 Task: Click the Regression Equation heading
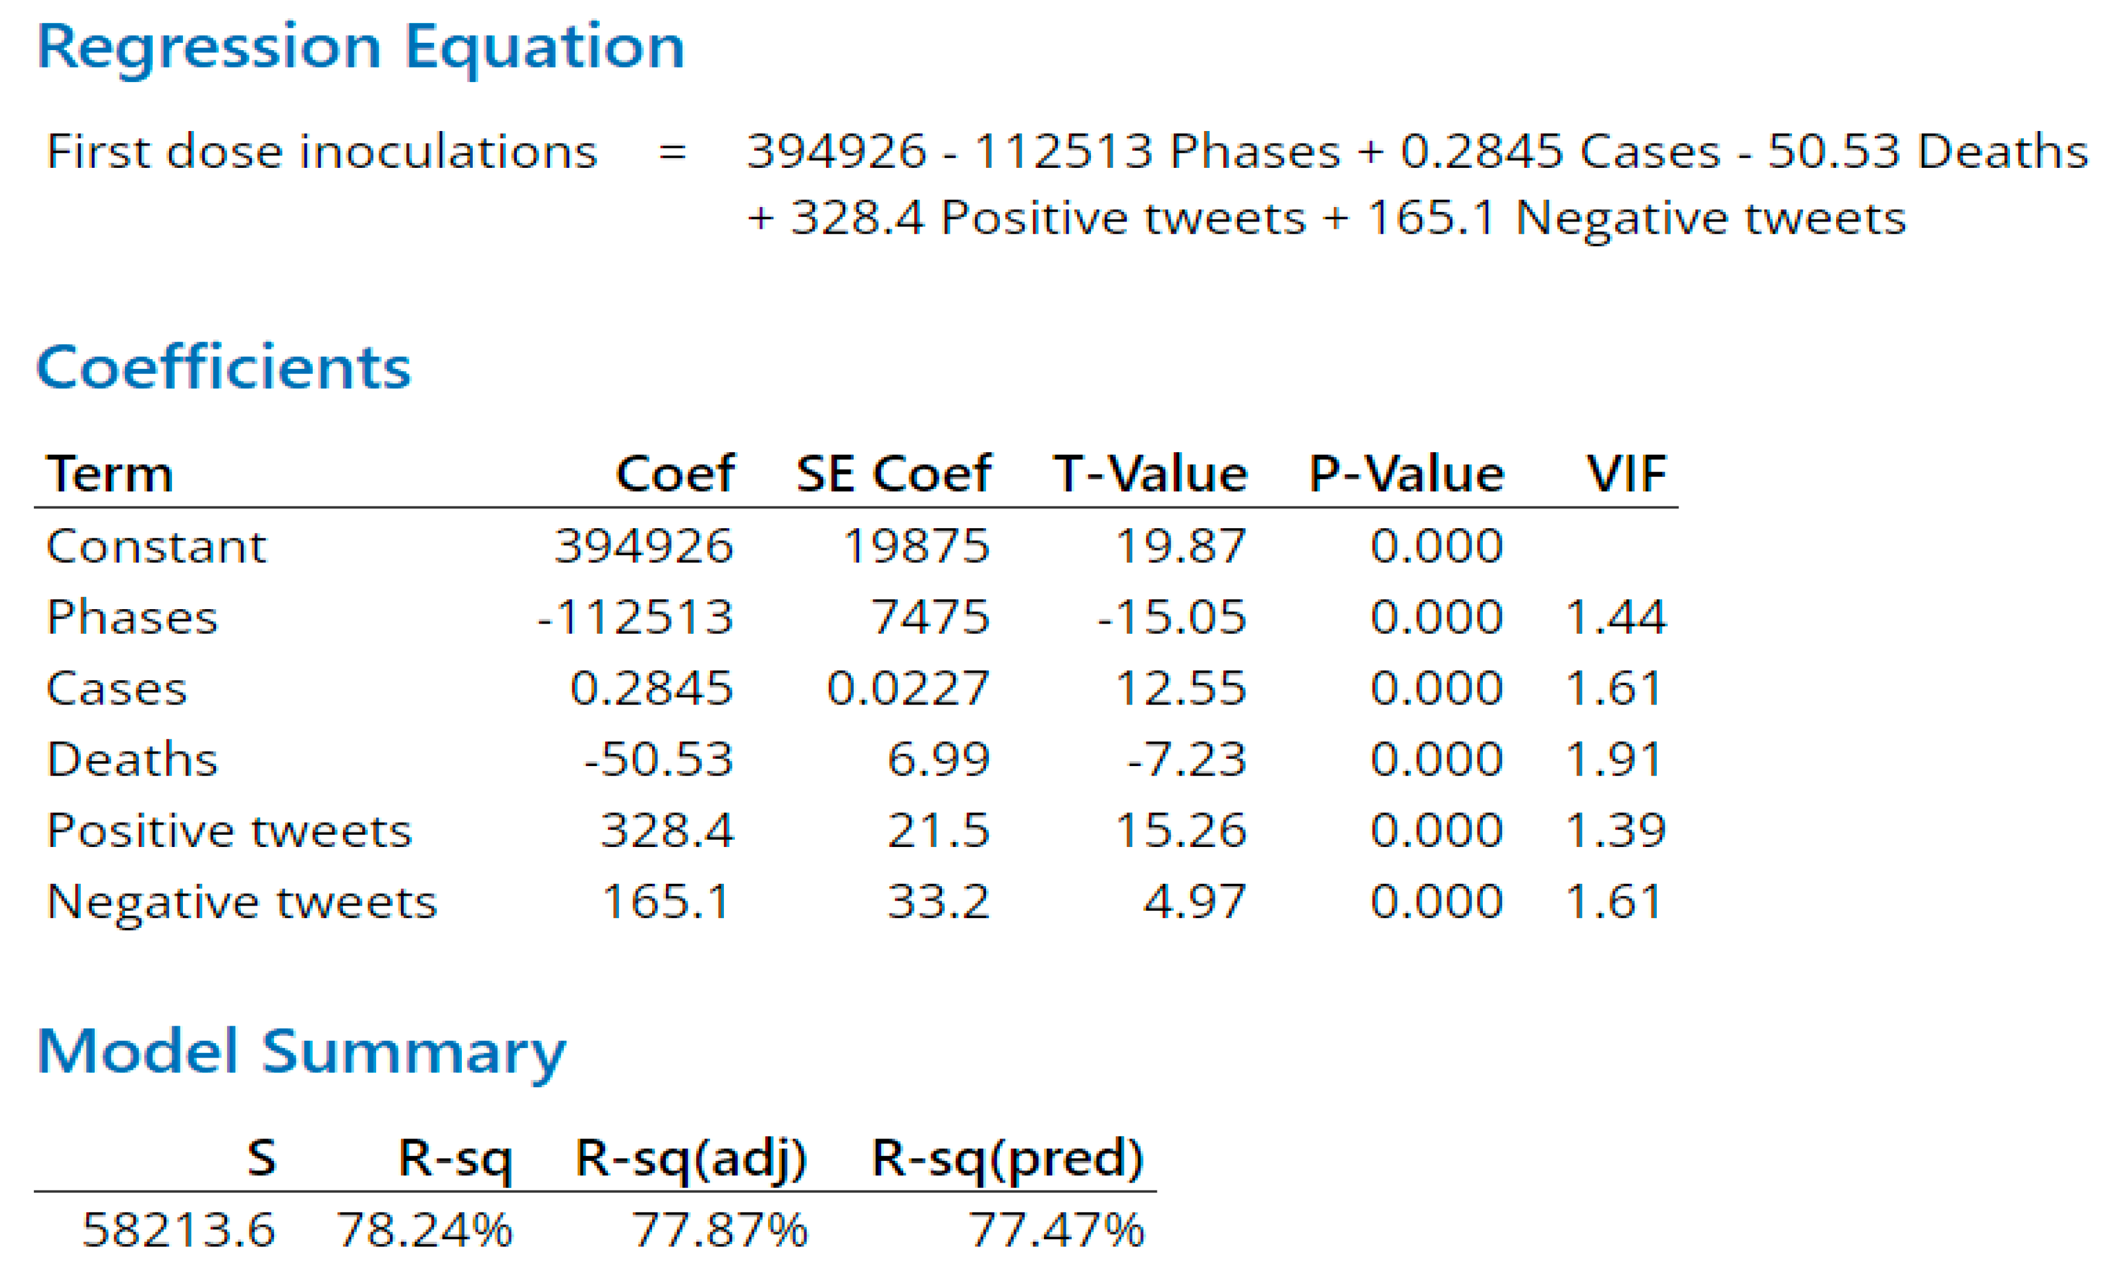point(360,47)
